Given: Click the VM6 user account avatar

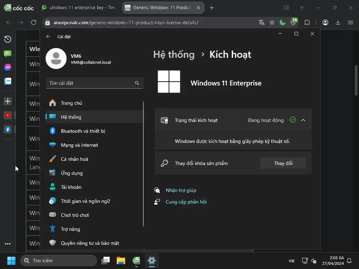Looking at the screenshot, I should pyautogui.click(x=56, y=58).
